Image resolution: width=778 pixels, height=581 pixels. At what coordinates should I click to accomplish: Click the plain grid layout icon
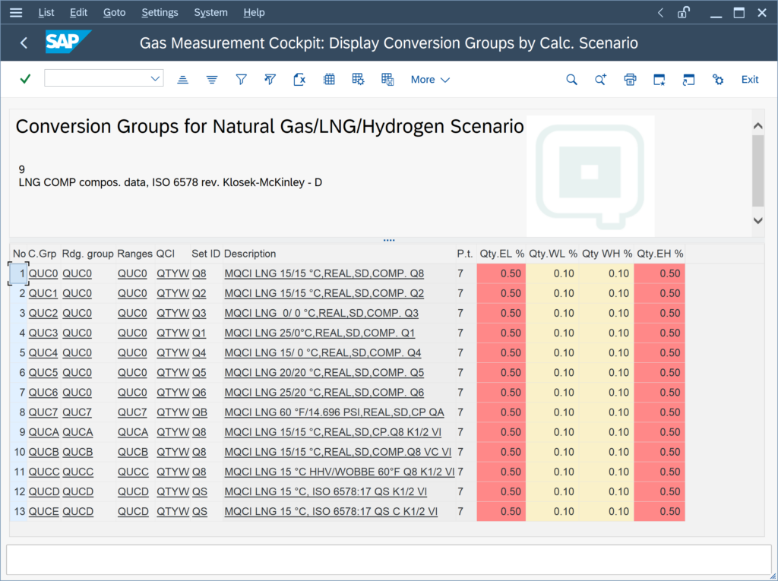coord(329,80)
